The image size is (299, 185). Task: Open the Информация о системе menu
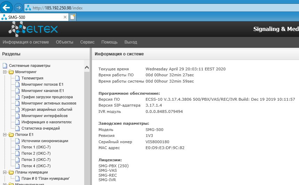point(26,42)
